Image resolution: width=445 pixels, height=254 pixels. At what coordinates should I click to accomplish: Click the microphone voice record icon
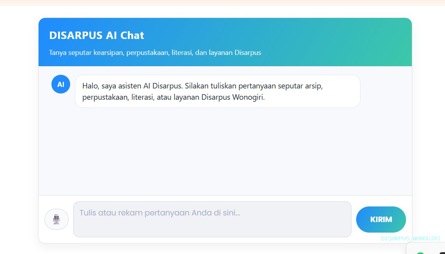coord(57,219)
